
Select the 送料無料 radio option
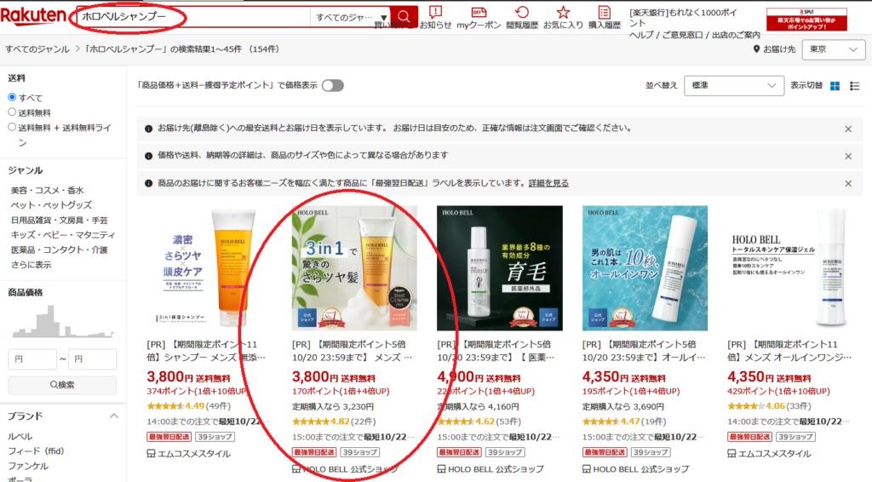pyautogui.click(x=12, y=112)
